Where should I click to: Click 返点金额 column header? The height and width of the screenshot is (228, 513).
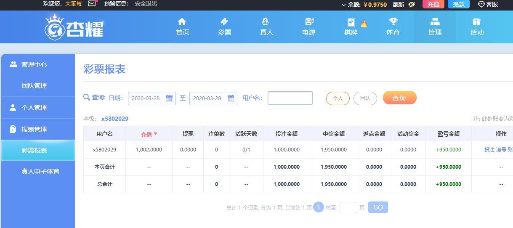pos(374,134)
